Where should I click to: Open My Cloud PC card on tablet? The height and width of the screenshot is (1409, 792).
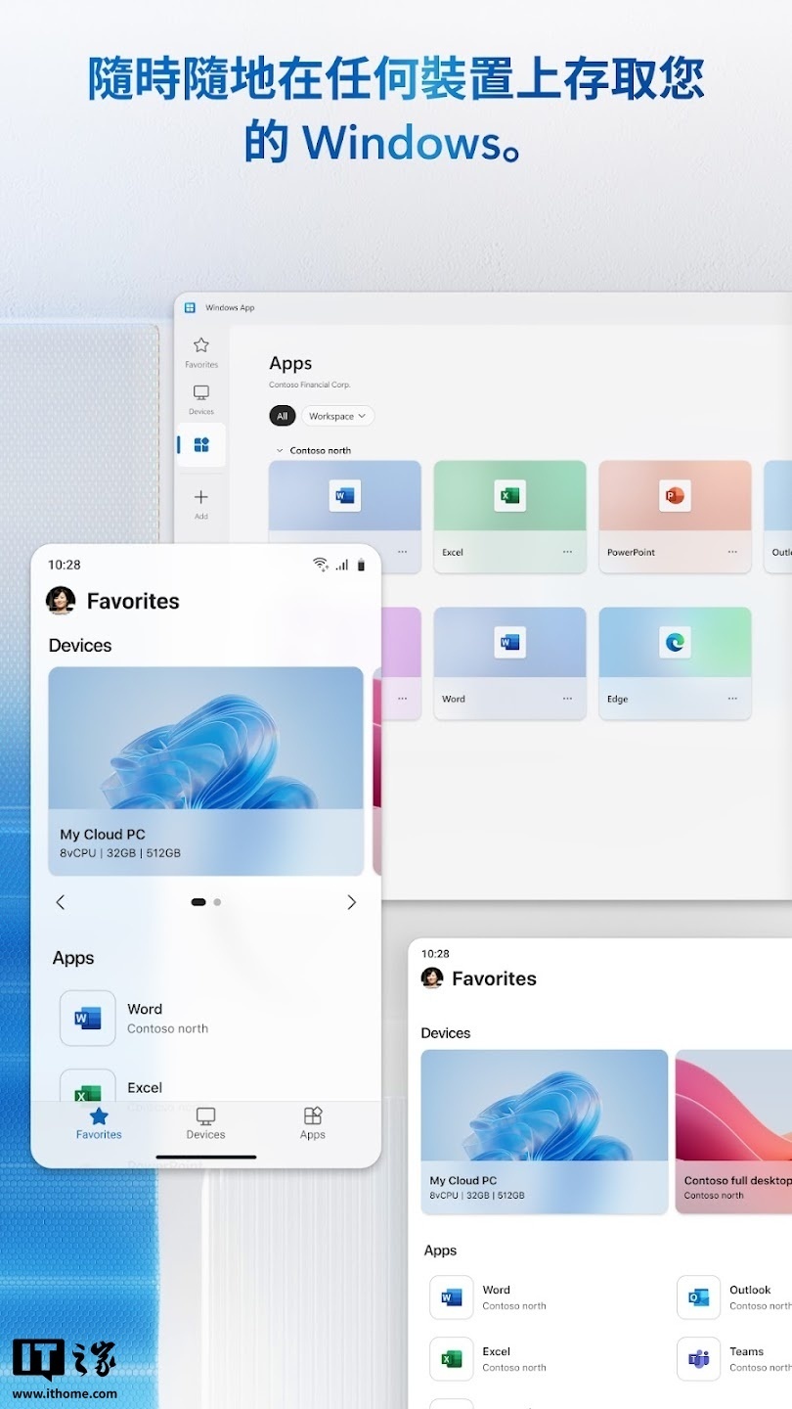pyautogui.click(x=544, y=1132)
